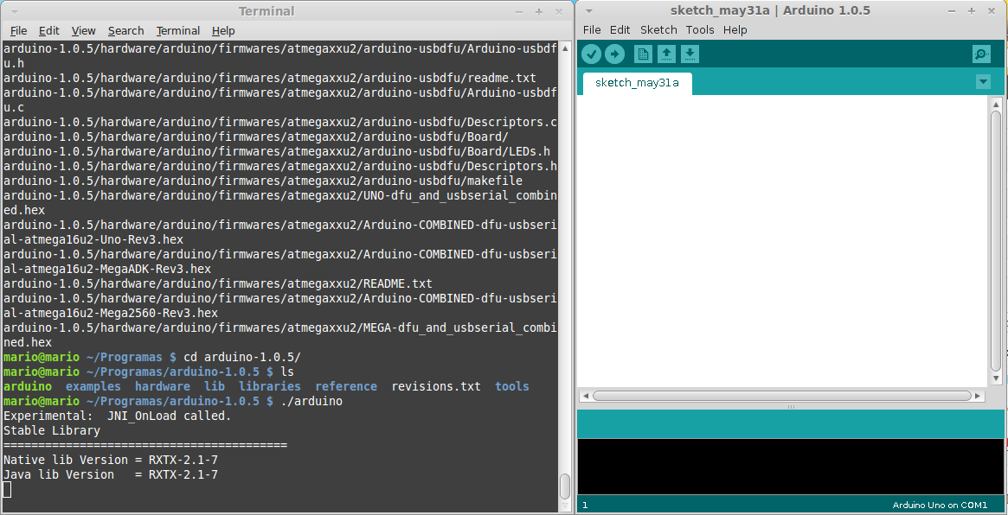The width and height of the screenshot is (1008, 515).
Task: Click Terminal scrollbar down arrow
Action: (x=565, y=506)
